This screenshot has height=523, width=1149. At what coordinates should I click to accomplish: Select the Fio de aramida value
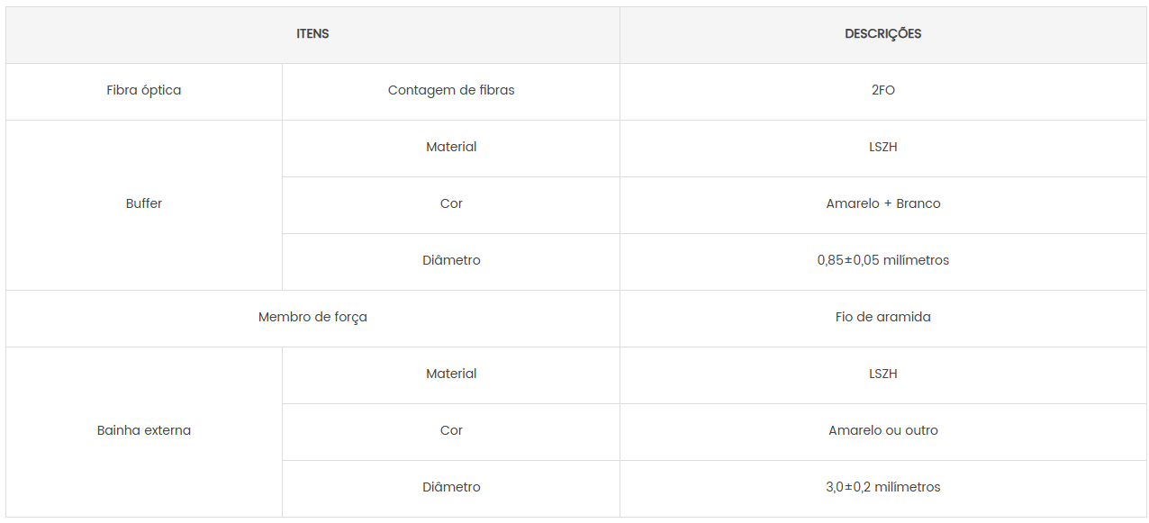[x=882, y=318]
